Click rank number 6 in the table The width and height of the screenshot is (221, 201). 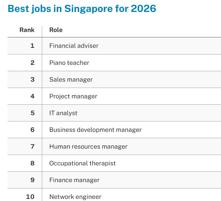(32, 130)
